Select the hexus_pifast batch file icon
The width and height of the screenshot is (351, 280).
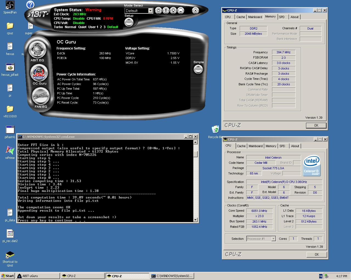[x=10, y=70]
